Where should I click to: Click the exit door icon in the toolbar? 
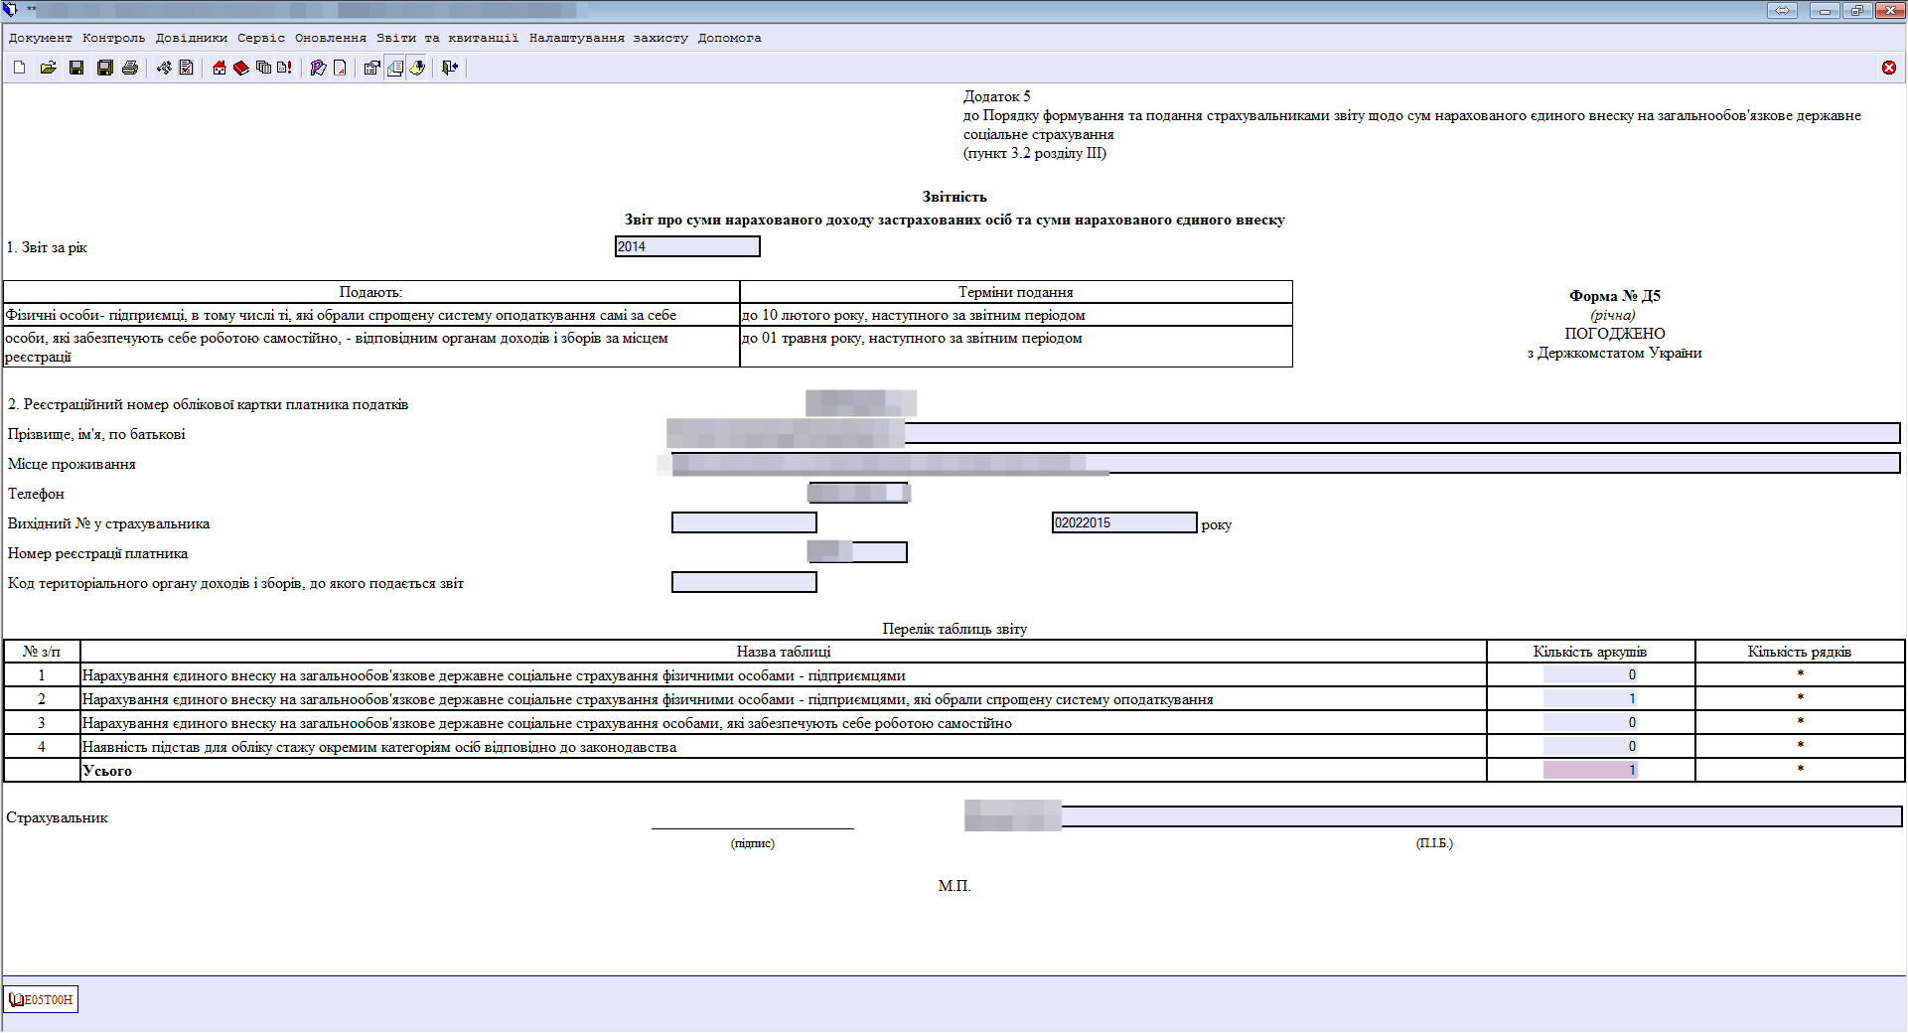450,68
